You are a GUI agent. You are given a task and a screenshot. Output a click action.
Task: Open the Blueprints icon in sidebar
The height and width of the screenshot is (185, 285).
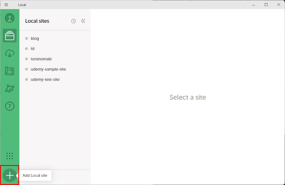10,71
